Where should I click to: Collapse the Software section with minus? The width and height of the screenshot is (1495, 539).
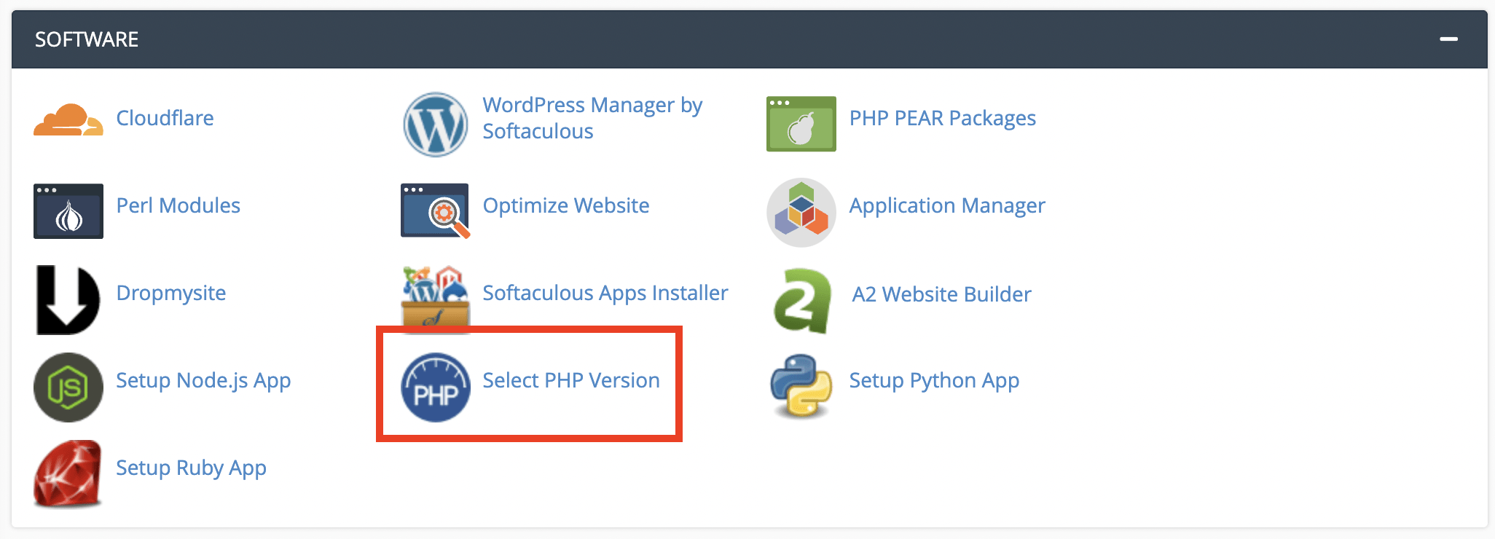pyautogui.click(x=1448, y=39)
